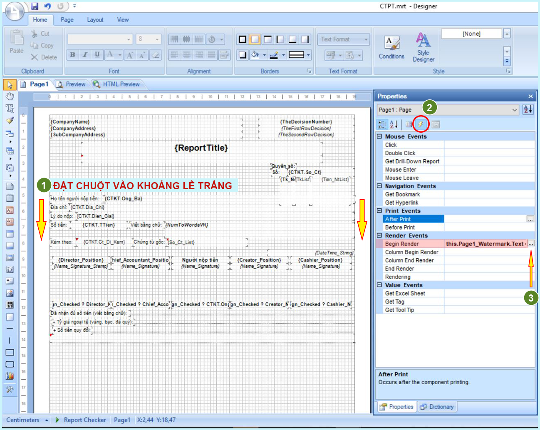Collapse the Navigation Events category
This screenshot has width=540, height=430.
(x=379, y=186)
